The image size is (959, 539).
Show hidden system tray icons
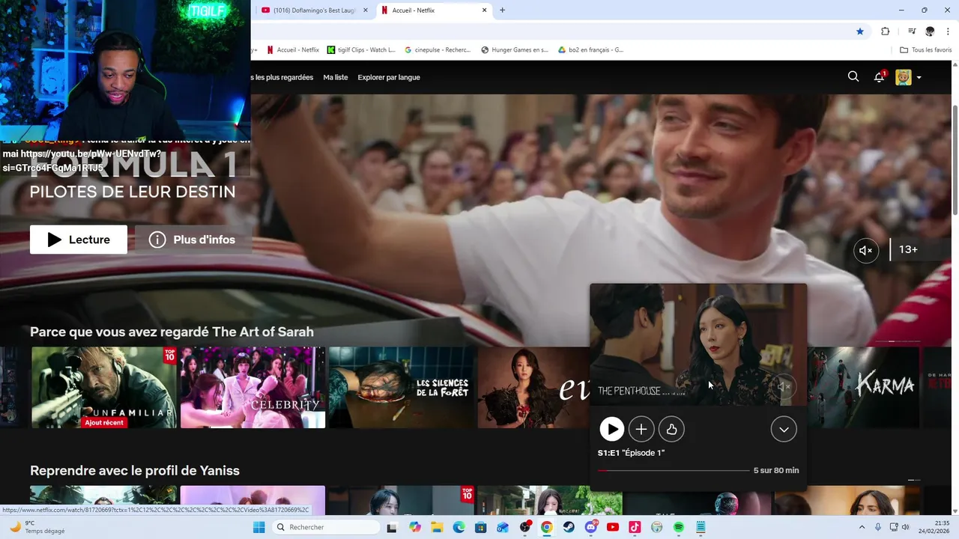point(862,527)
